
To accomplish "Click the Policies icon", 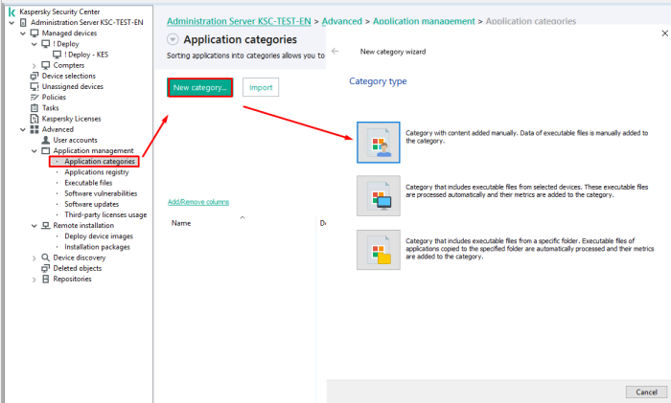I will (35, 98).
